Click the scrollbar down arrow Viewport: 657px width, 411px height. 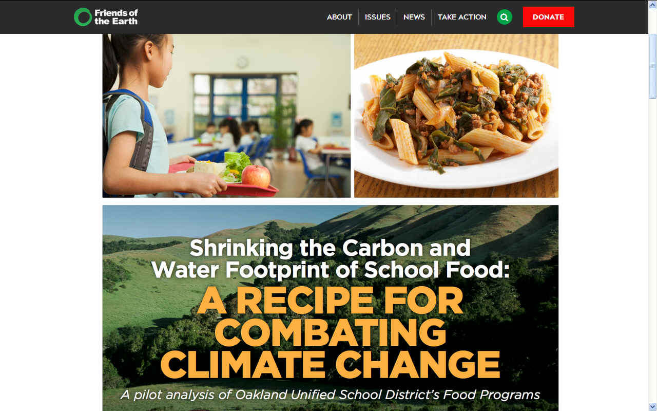[x=652, y=407]
